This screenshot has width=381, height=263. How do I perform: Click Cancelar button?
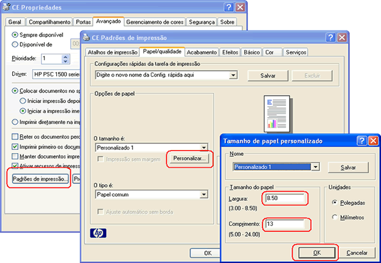point(357,253)
